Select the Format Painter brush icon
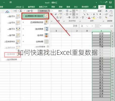Viewport: 115px width, 101px height. [x=106, y=17]
